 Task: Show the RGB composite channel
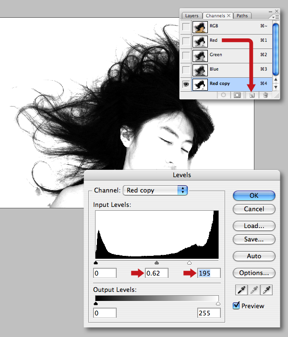coord(186,27)
